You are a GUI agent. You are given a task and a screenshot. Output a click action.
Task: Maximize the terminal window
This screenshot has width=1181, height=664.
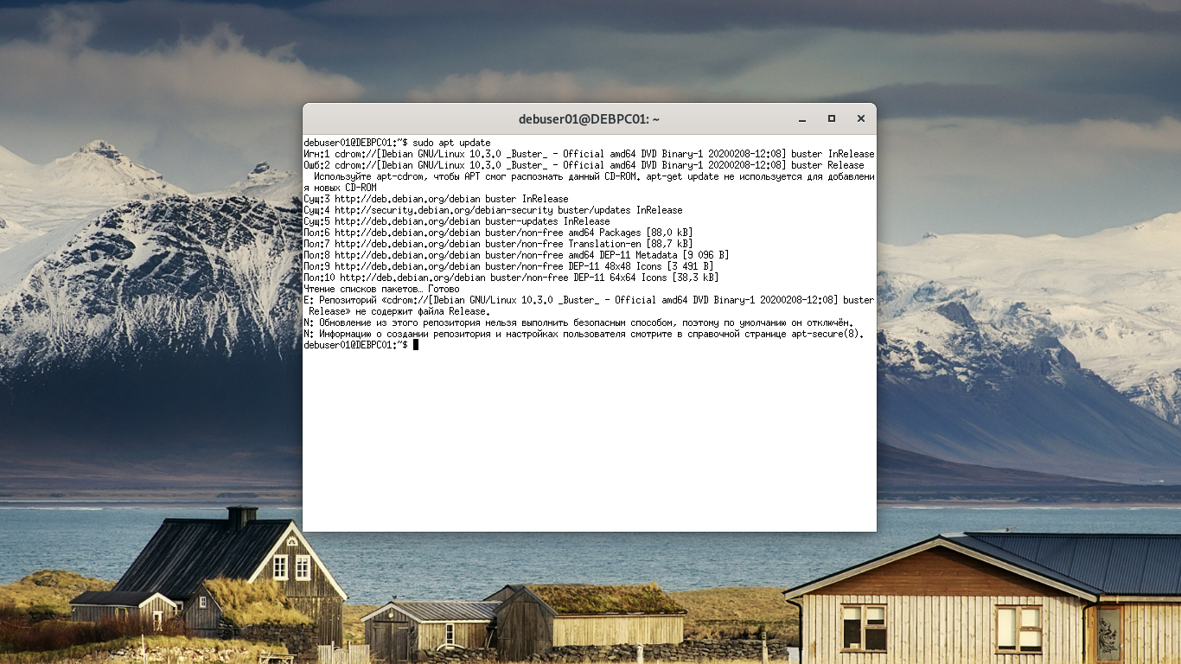pos(832,118)
